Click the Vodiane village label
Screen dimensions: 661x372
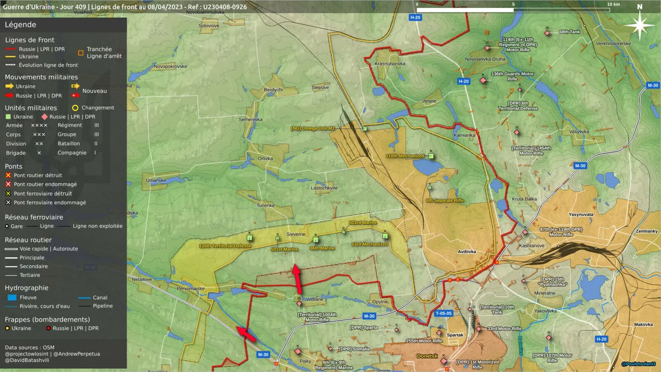pos(314,299)
